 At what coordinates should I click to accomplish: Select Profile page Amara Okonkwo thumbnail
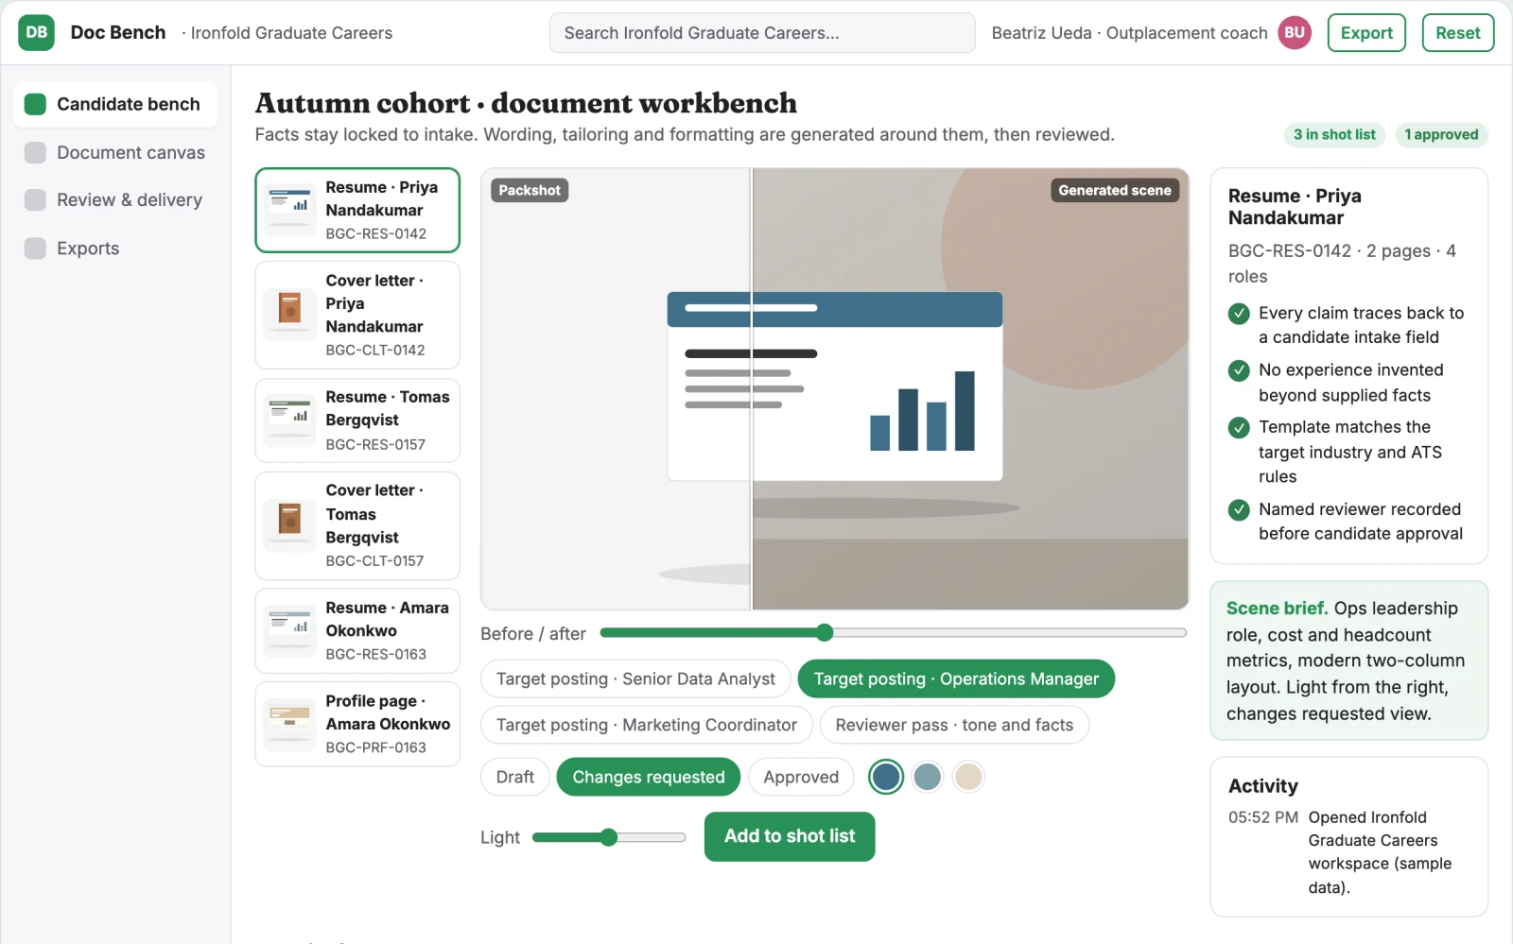tap(289, 724)
